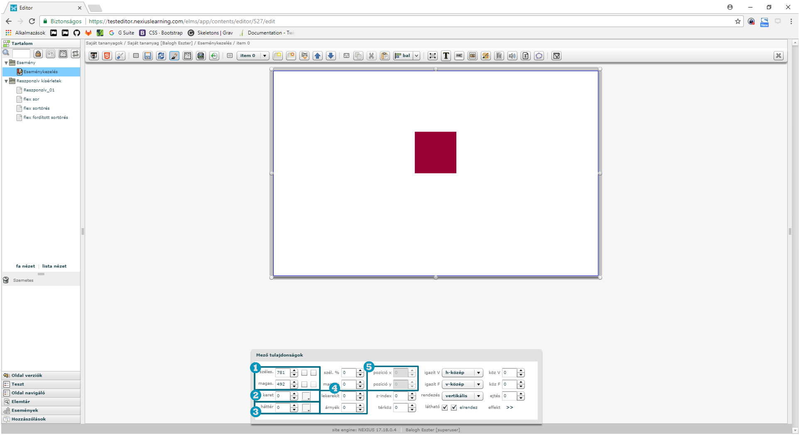The height and width of the screenshot is (435, 799).
Task: Click the effekt >> expand button
Action: [510, 408]
